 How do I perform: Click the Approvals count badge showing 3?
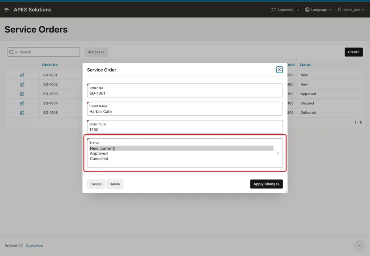pyautogui.click(x=298, y=10)
